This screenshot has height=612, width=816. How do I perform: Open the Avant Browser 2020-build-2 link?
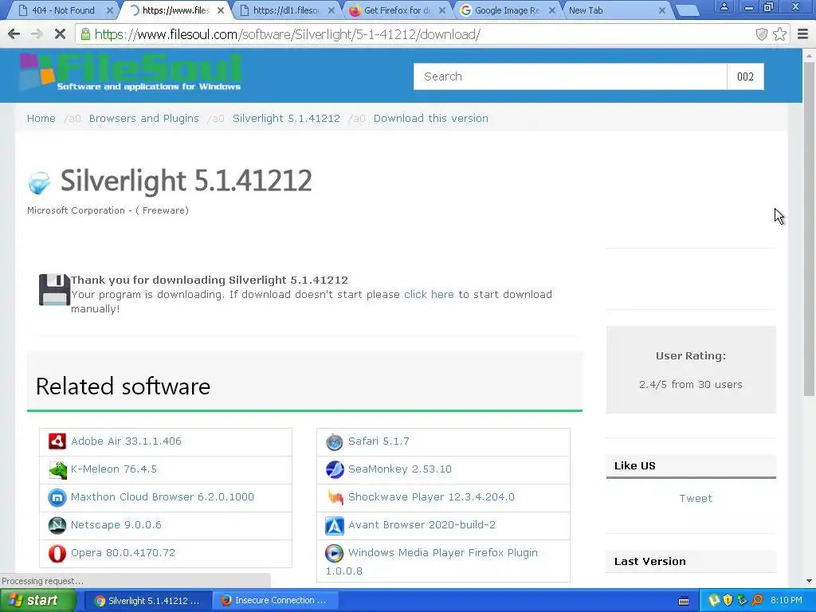[422, 525]
